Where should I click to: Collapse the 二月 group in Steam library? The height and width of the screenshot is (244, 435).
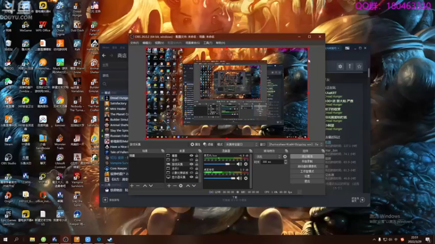pos(102,185)
